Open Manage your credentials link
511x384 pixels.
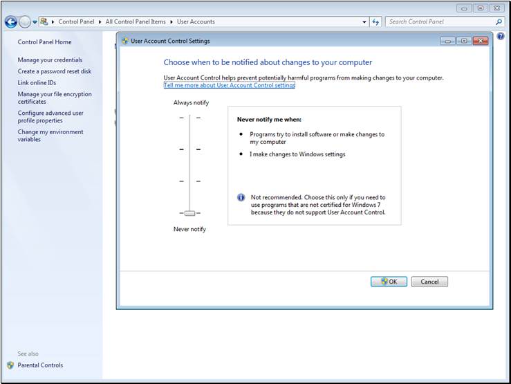tap(50, 60)
